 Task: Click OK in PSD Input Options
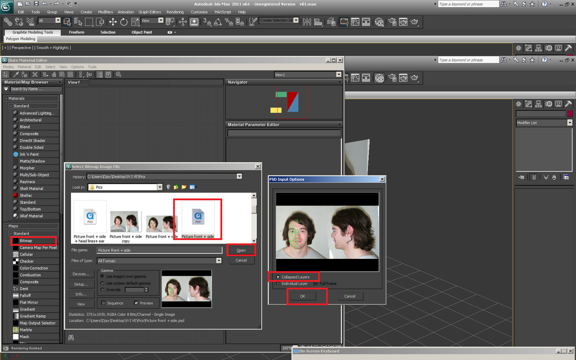pos(302,296)
